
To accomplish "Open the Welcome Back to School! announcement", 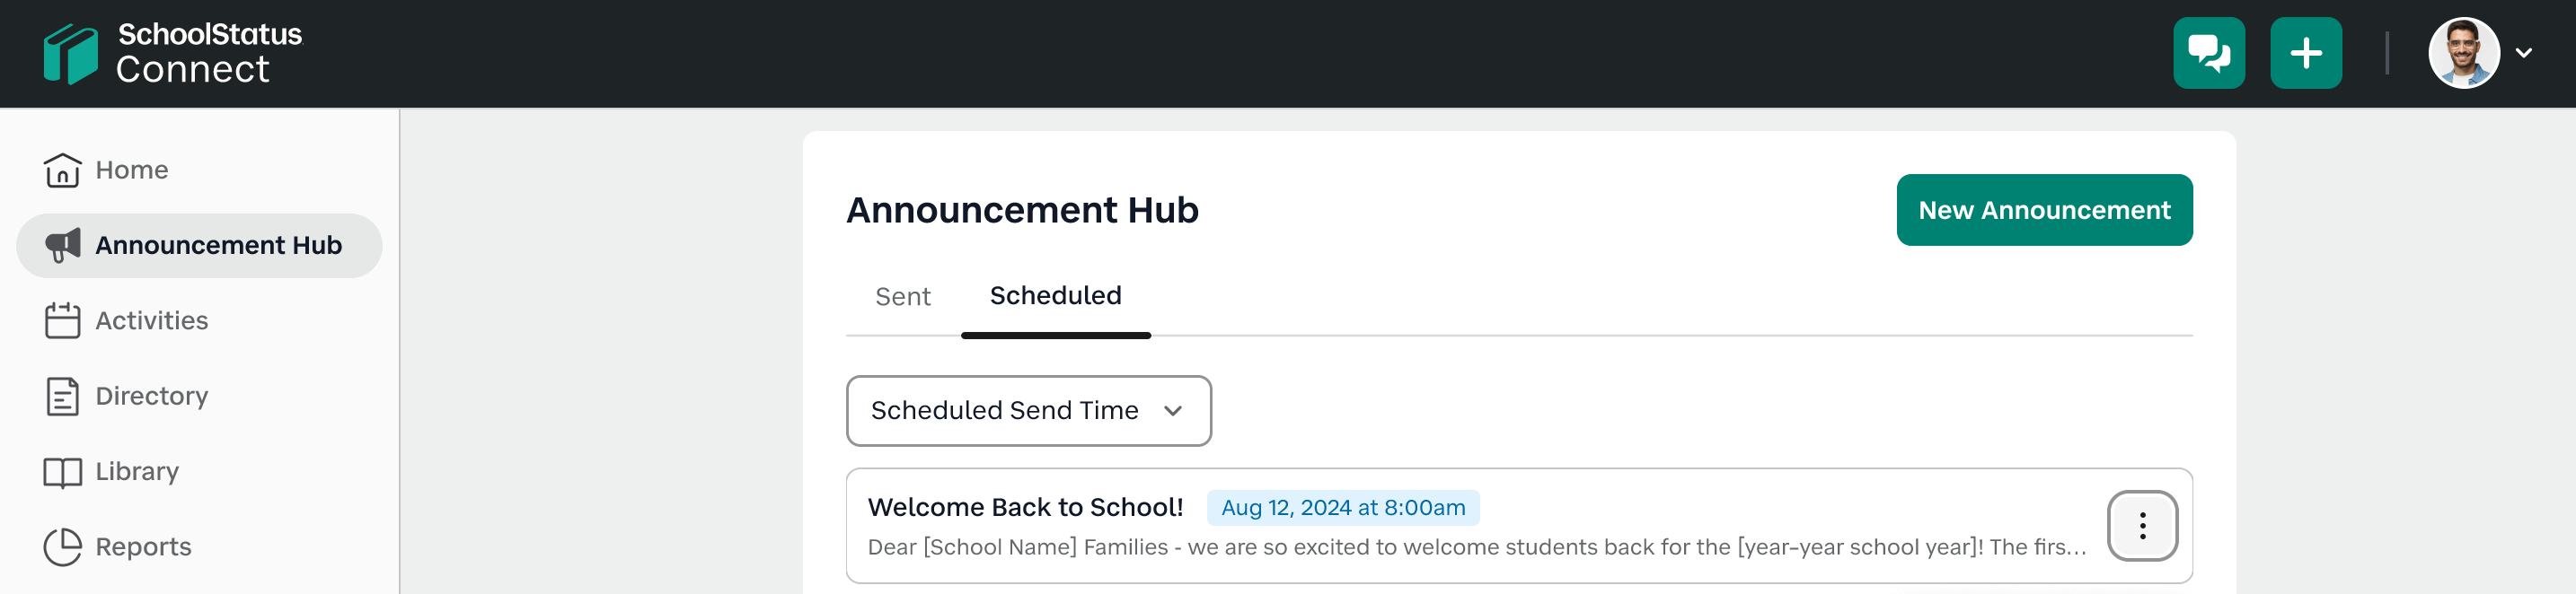I will (x=1025, y=507).
